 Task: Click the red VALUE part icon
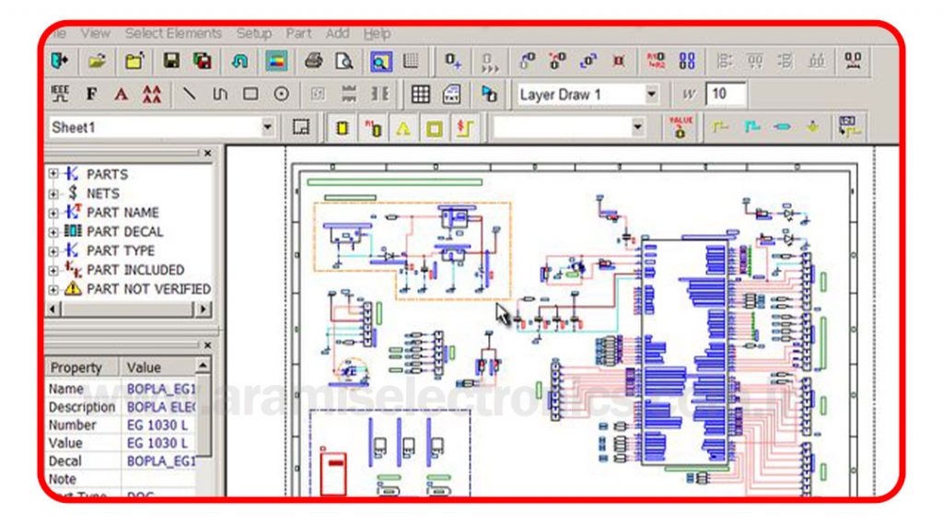pyautogui.click(x=681, y=127)
